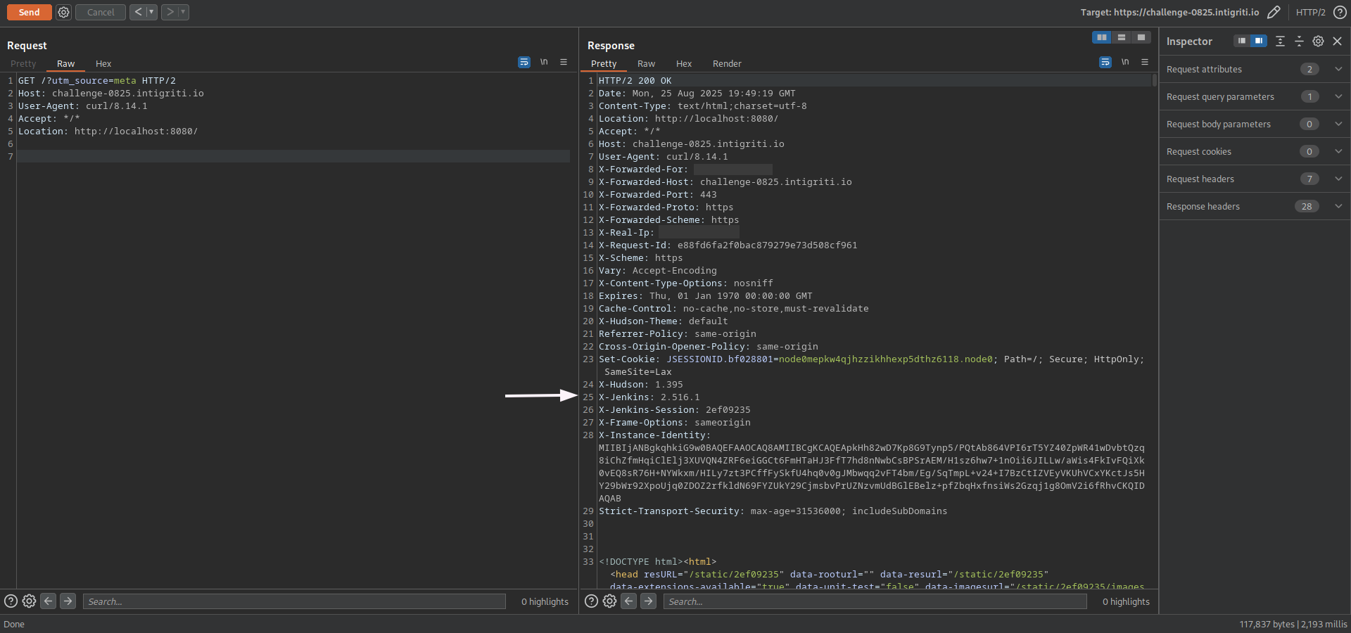Focus the Response search input field
Viewport: 1351px width, 633px height.
click(875, 601)
